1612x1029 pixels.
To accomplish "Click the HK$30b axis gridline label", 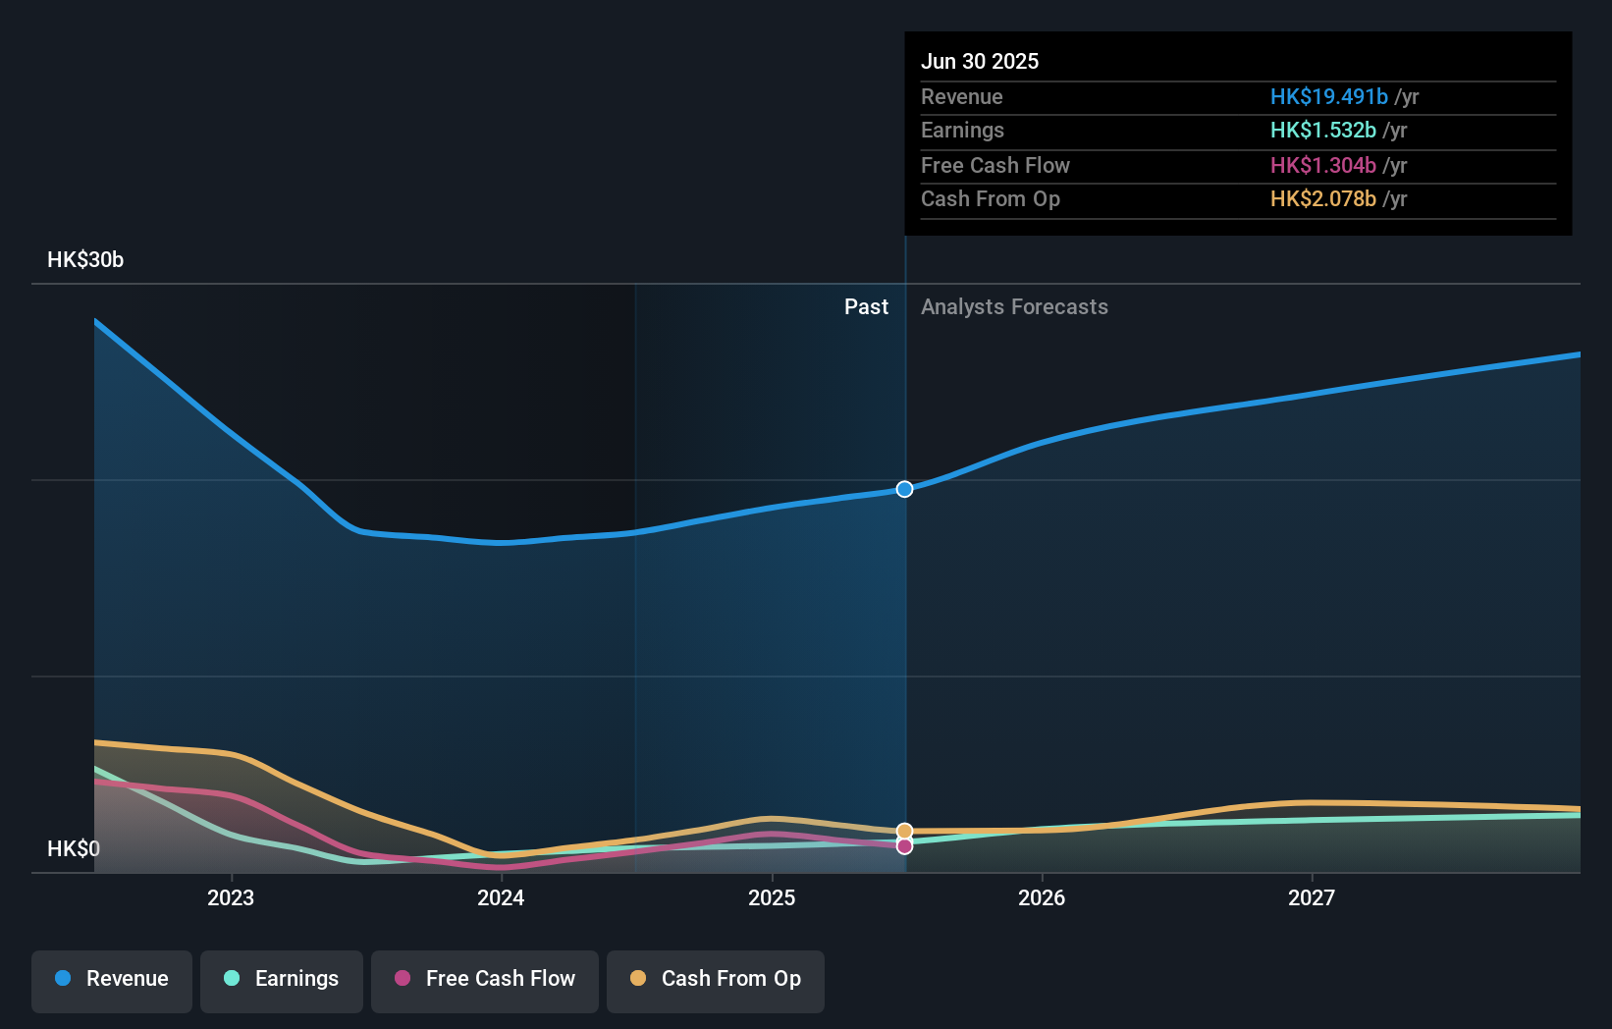I will 84,260.
